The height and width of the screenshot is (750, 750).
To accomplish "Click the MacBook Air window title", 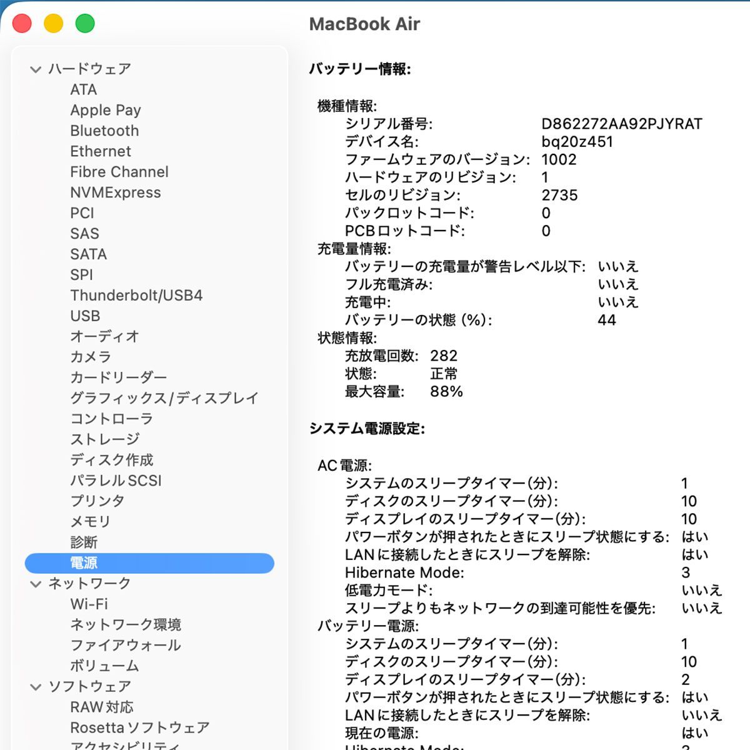I will (364, 24).
